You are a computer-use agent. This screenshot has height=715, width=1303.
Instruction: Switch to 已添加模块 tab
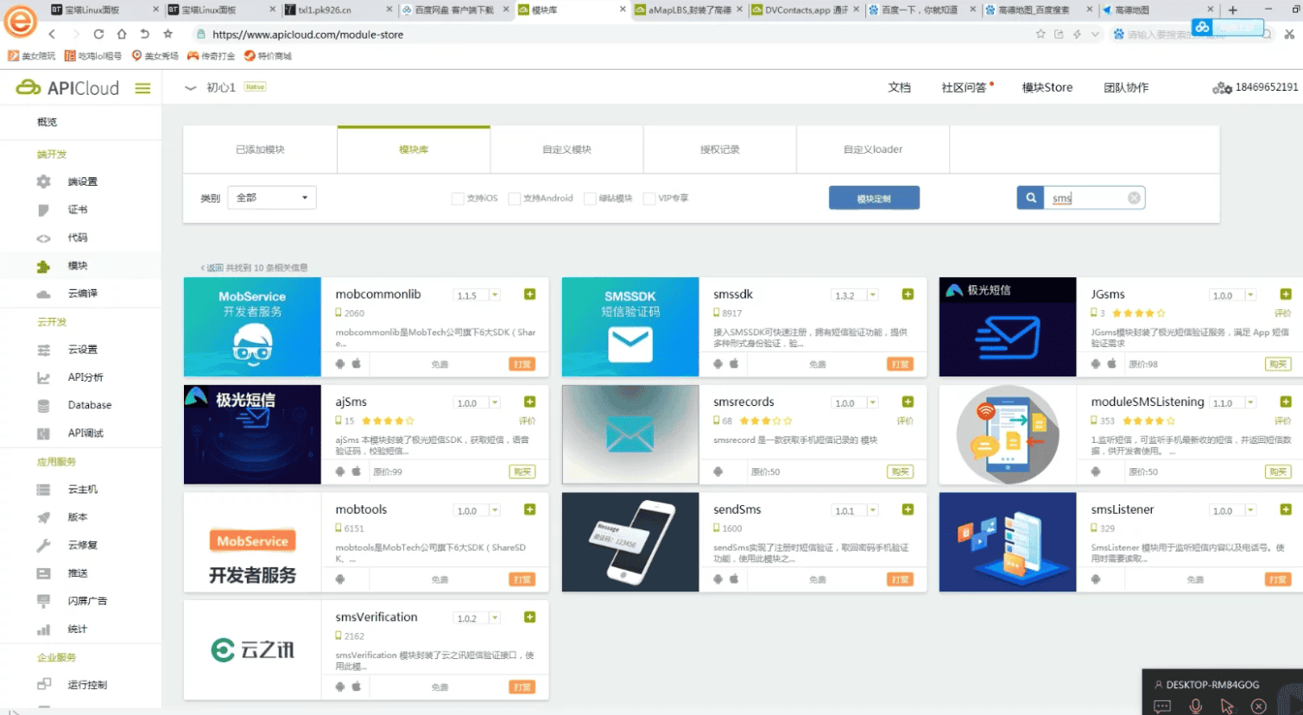point(260,149)
